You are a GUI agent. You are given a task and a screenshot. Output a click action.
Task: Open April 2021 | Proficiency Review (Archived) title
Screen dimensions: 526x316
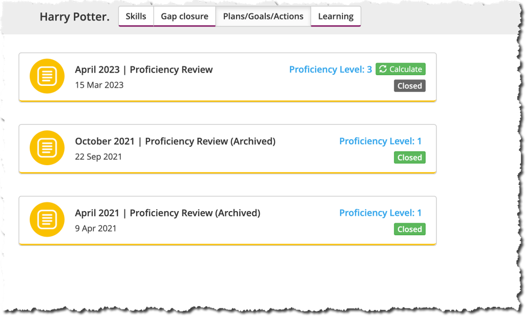[167, 213]
